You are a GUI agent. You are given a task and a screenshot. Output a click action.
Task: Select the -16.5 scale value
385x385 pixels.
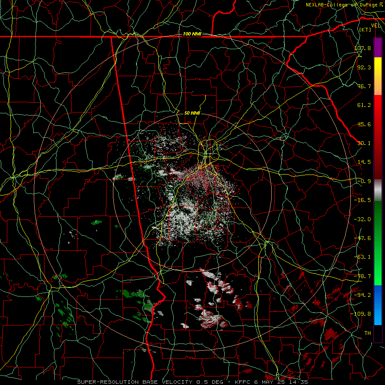pyautogui.click(x=362, y=200)
